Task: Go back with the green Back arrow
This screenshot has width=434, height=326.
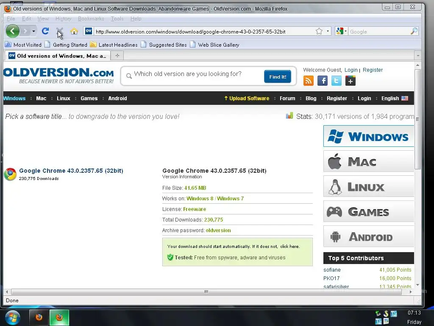Action: pyautogui.click(x=12, y=31)
